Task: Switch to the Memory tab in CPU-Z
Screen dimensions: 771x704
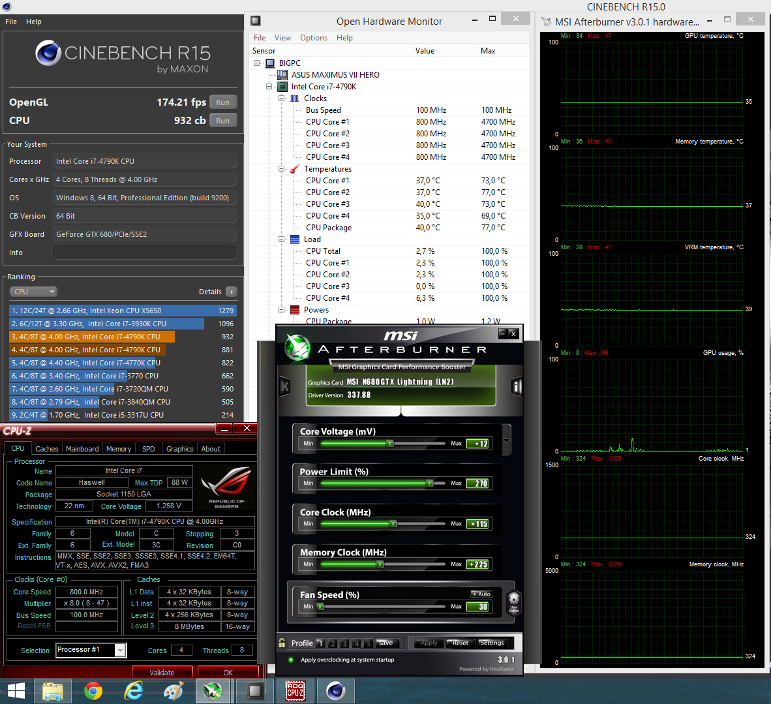Action: 119,449
